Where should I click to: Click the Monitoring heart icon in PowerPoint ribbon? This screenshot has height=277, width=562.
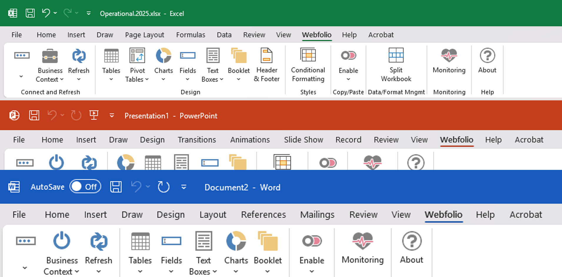[x=372, y=162]
